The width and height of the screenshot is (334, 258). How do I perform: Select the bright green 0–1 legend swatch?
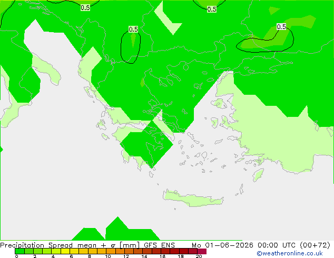[19, 251]
